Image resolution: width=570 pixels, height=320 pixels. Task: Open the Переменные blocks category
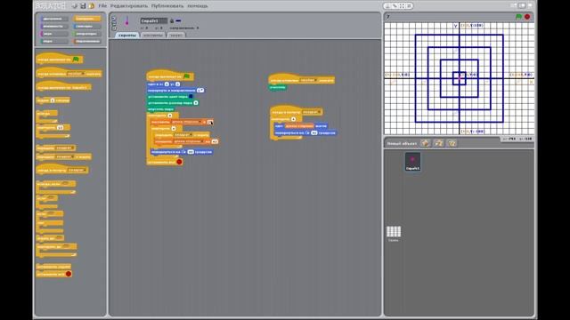tap(86, 42)
